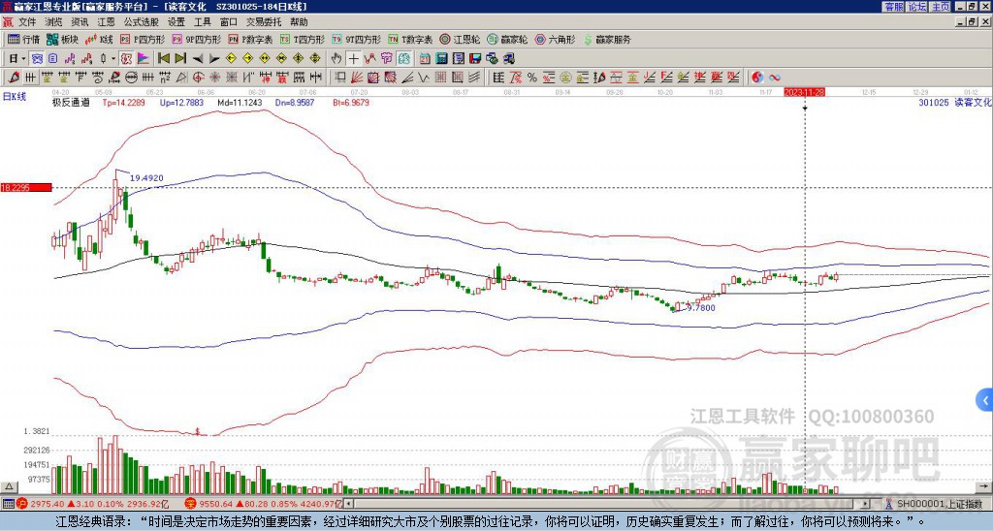
Task: Click Shenzhen index value 9550.64
Action: point(214,504)
